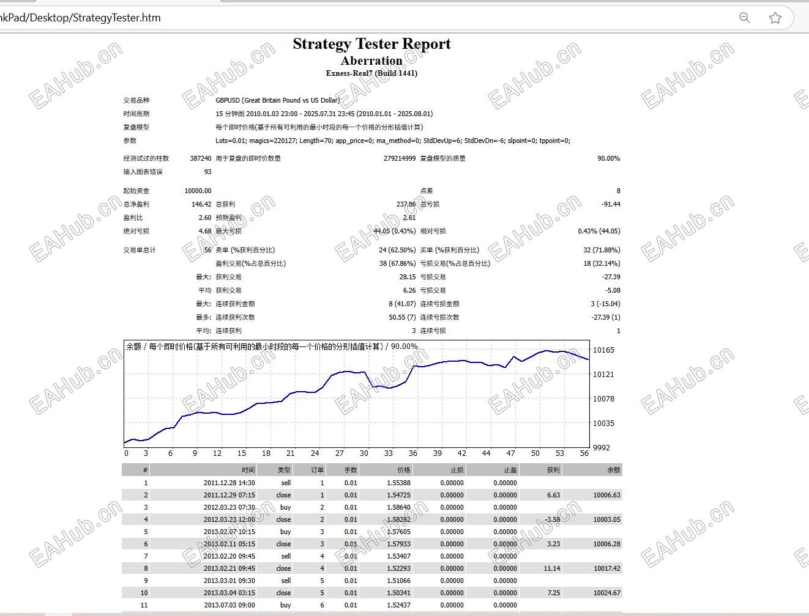
Task: Select the consecutive losses value '3 (-15.04)'
Action: [605, 304]
